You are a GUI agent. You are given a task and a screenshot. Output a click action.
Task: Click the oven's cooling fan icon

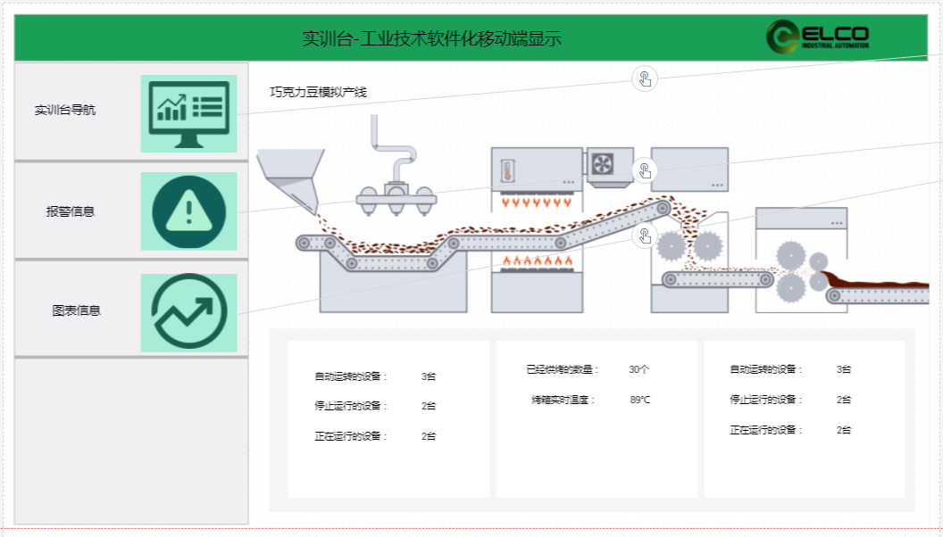(x=603, y=163)
